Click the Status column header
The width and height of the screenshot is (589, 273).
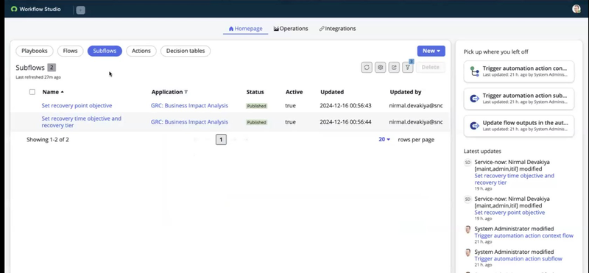click(x=255, y=92)
